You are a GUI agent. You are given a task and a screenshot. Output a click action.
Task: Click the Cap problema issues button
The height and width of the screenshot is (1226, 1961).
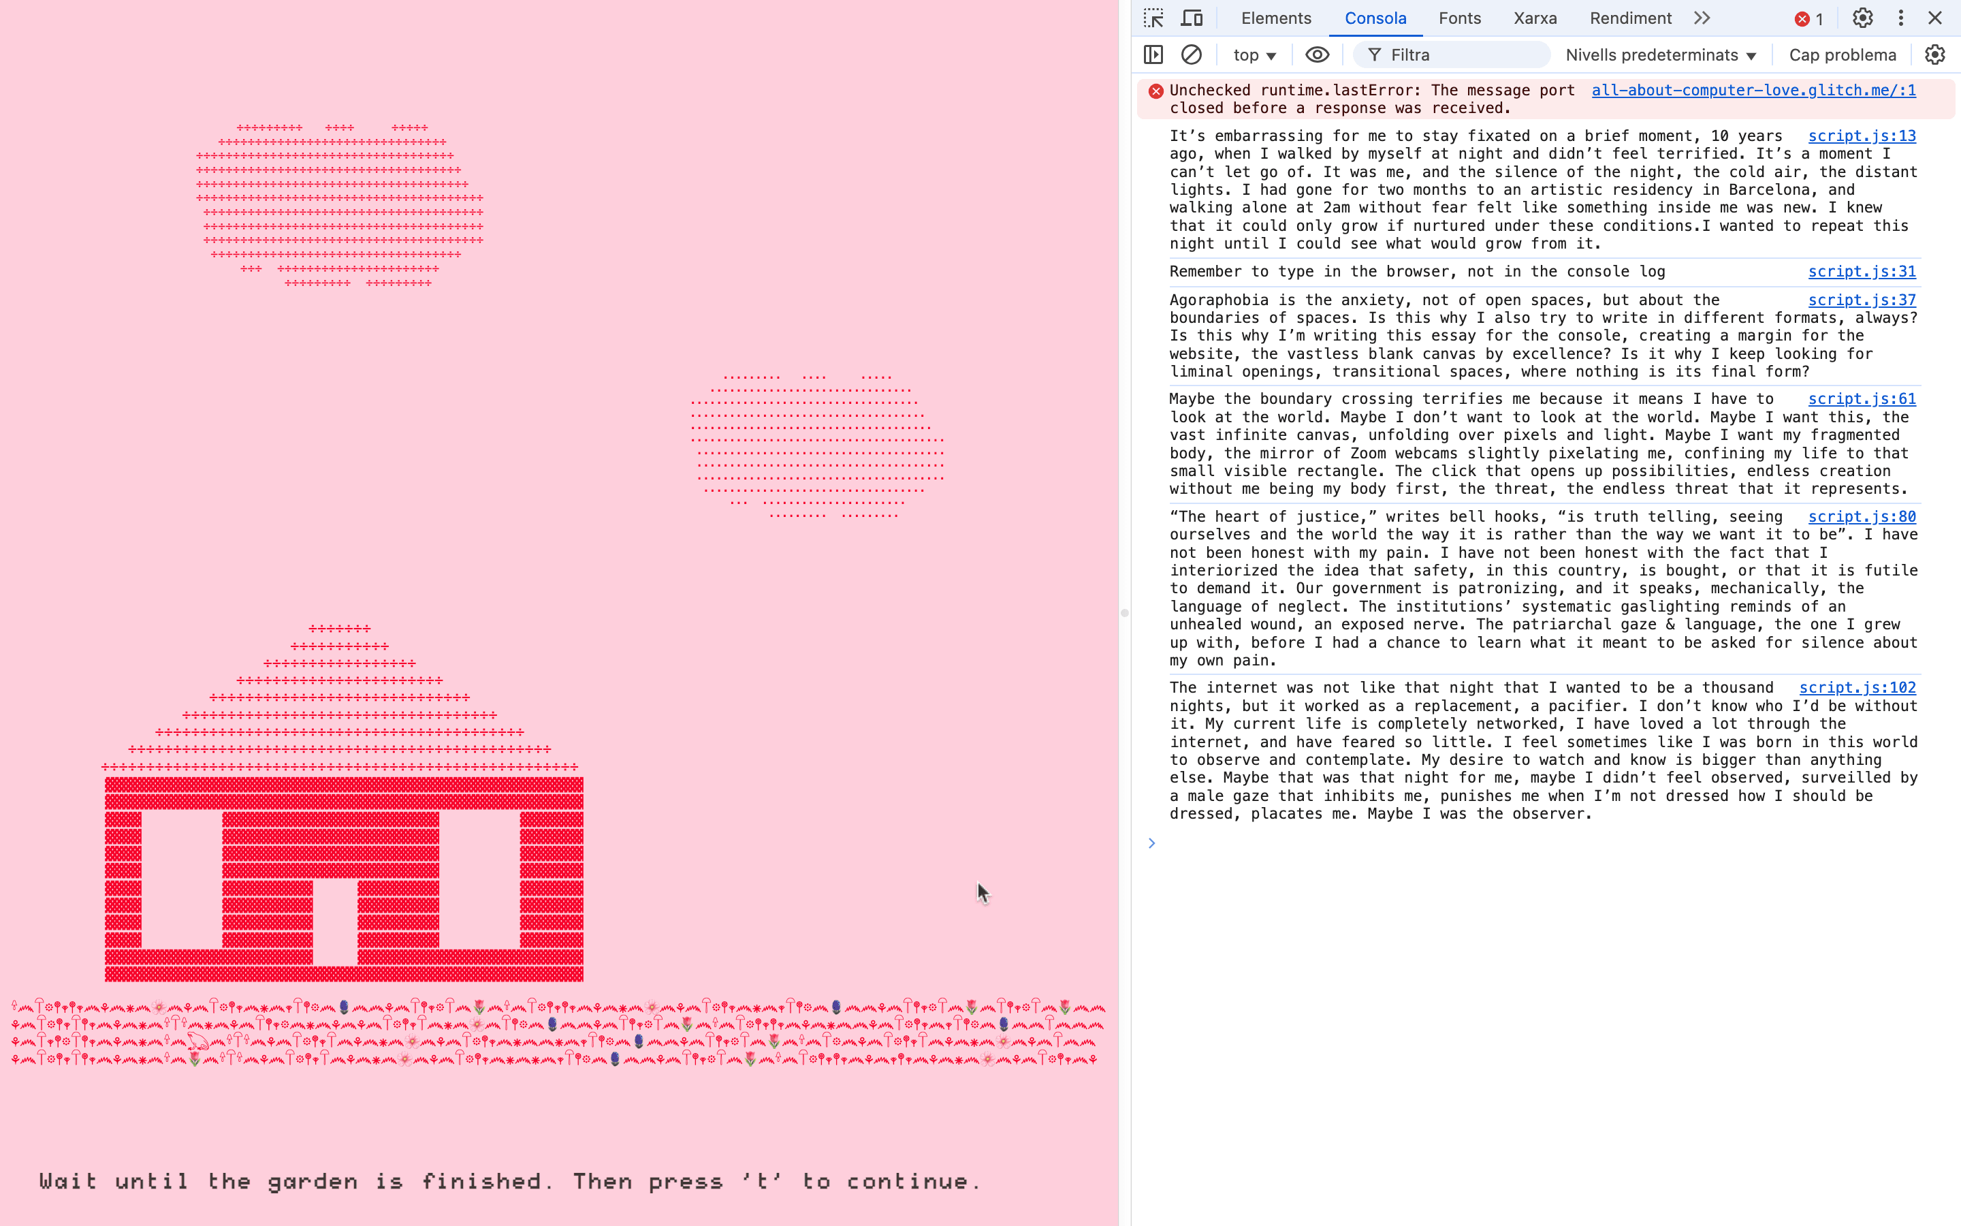click(x=1842, y=55)
